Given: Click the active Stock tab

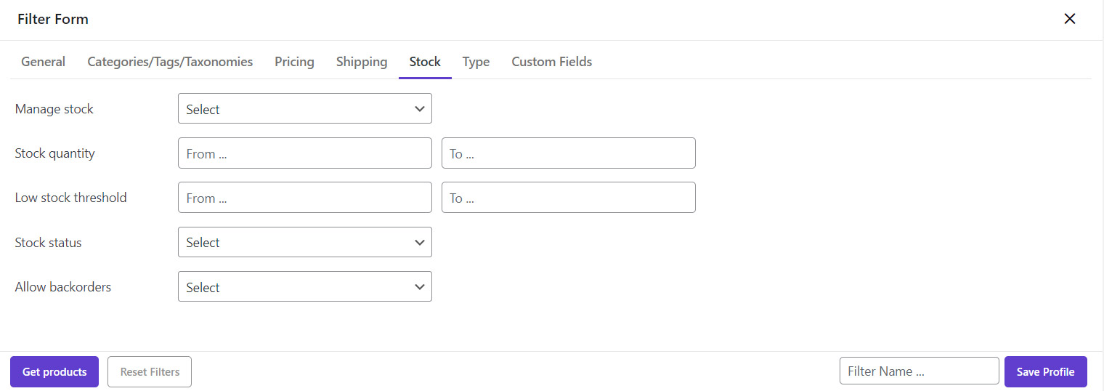Looking at the screenshot, I should (425, 62).
